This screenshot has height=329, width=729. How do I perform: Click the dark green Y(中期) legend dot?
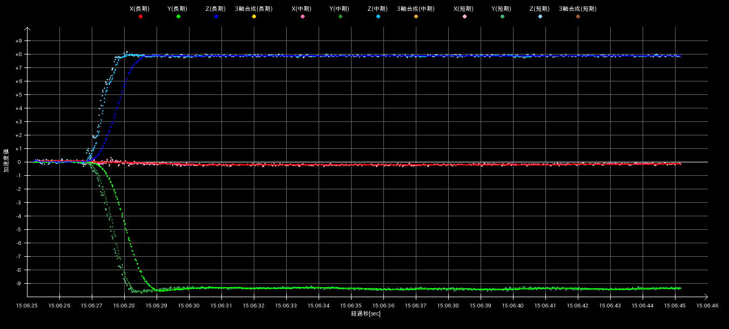click(340, 17)
